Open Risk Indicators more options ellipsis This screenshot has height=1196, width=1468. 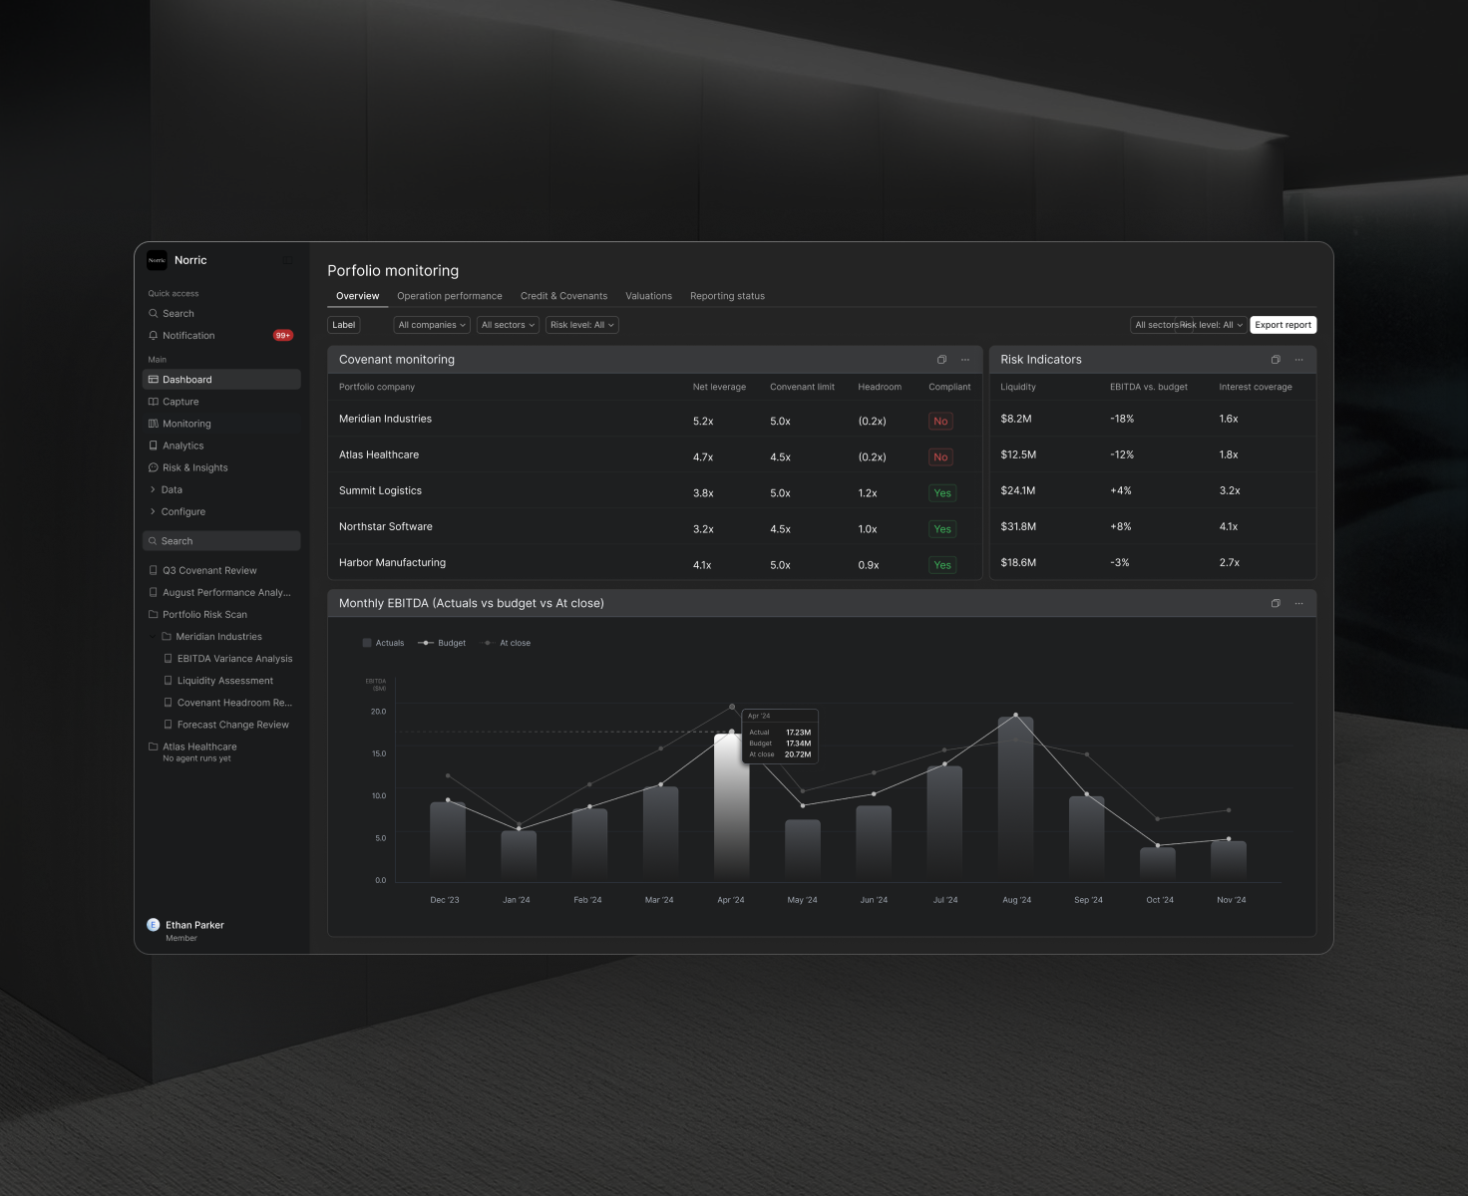click(x=1299, y=360)
